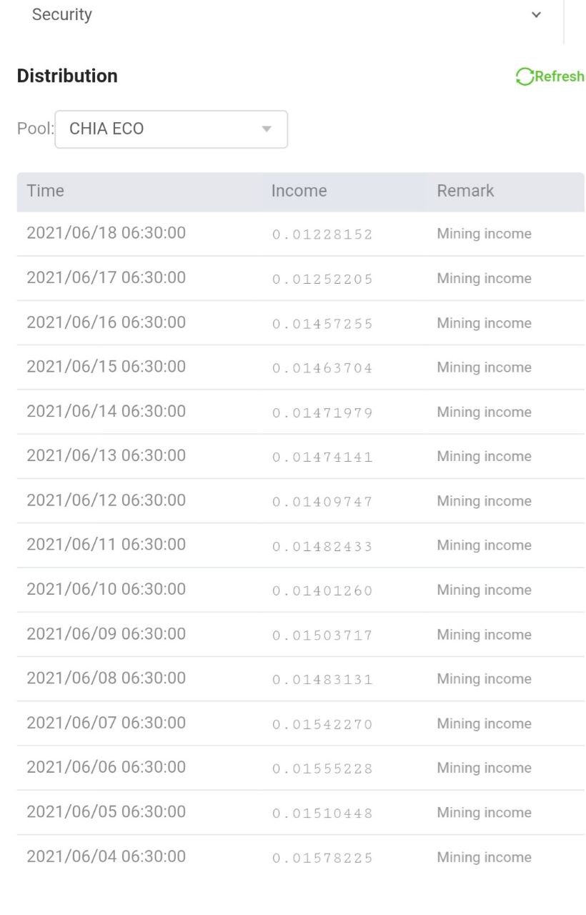Click income value 0.01463704

click(x=322, y=368)
